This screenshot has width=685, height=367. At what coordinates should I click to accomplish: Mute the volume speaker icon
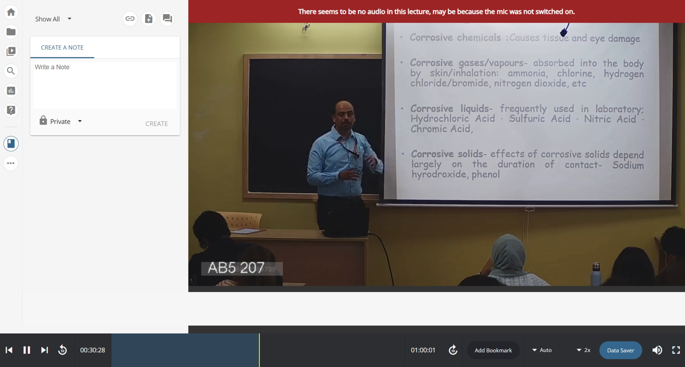click(657, 350)
